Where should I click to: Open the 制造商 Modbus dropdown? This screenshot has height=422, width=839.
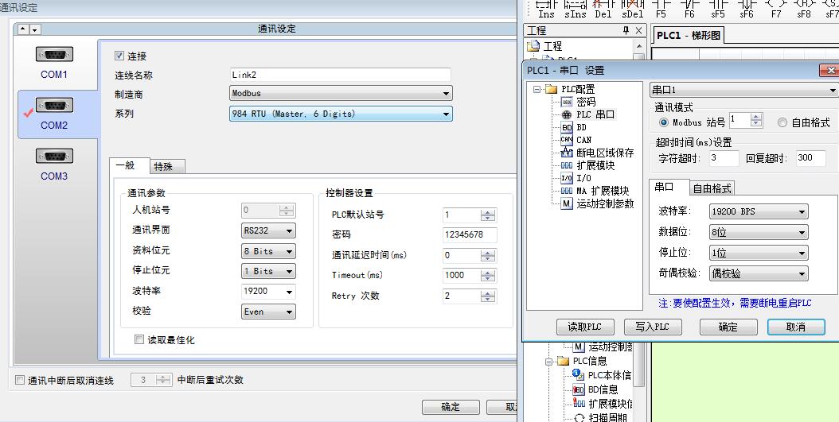341,94
